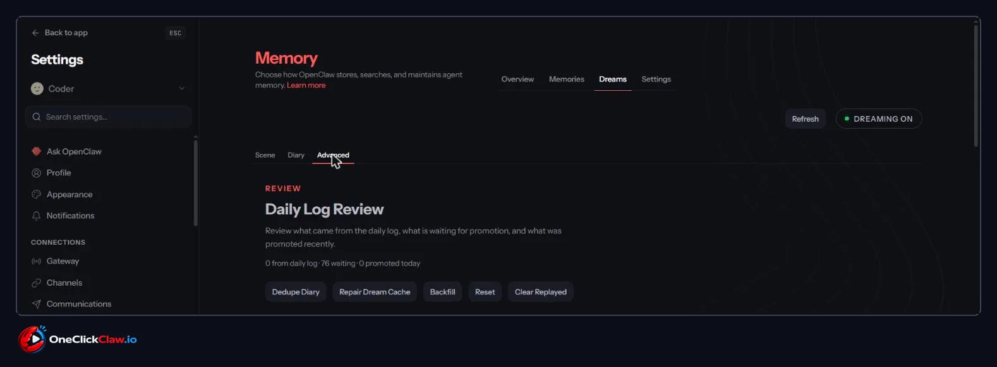Click the CONNECTIONS section header
Viewport: 997px width, 367px height.
coord(58,242)
